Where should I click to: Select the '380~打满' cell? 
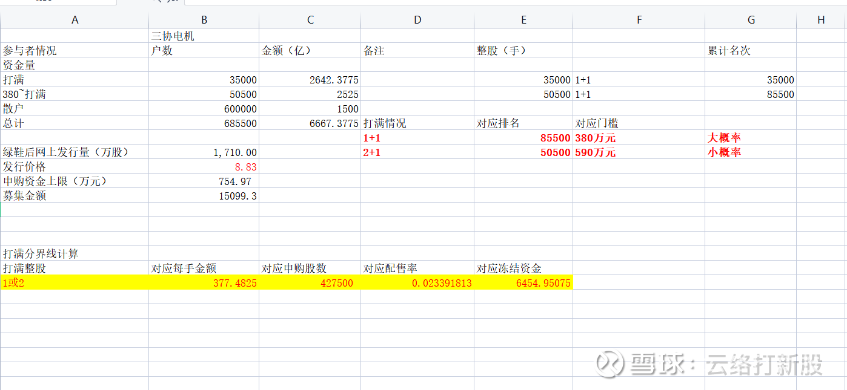point(75,94)
